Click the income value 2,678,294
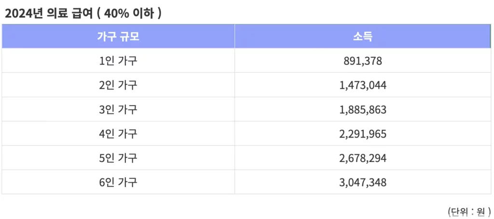The width and height of the screenshot is (494, 219). (x=363, y=158)
